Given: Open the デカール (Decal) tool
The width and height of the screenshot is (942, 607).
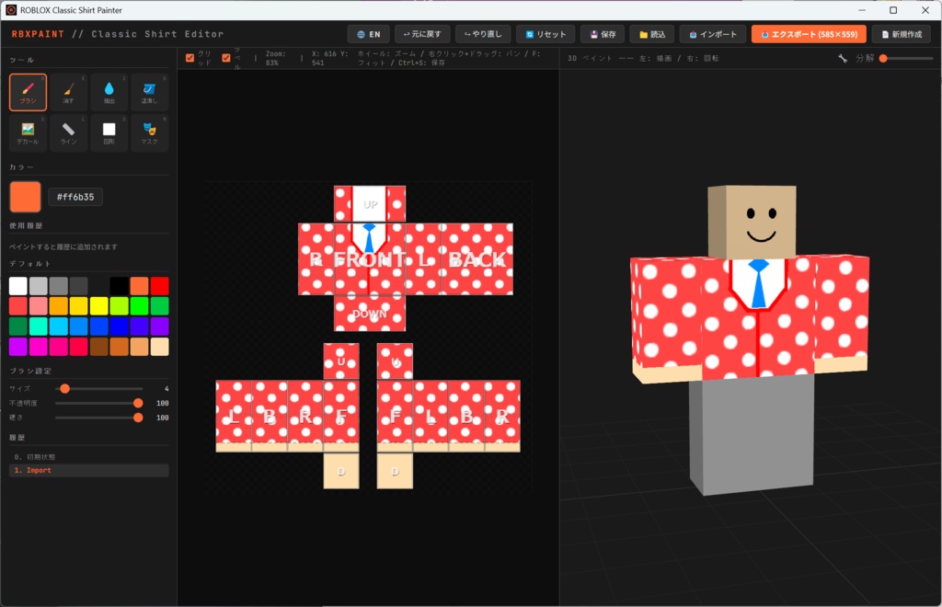Looking at the screenshot, I should (x=28, y=133).
